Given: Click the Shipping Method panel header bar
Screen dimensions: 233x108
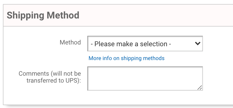Looking at the screenshot, I should point(118,15).
